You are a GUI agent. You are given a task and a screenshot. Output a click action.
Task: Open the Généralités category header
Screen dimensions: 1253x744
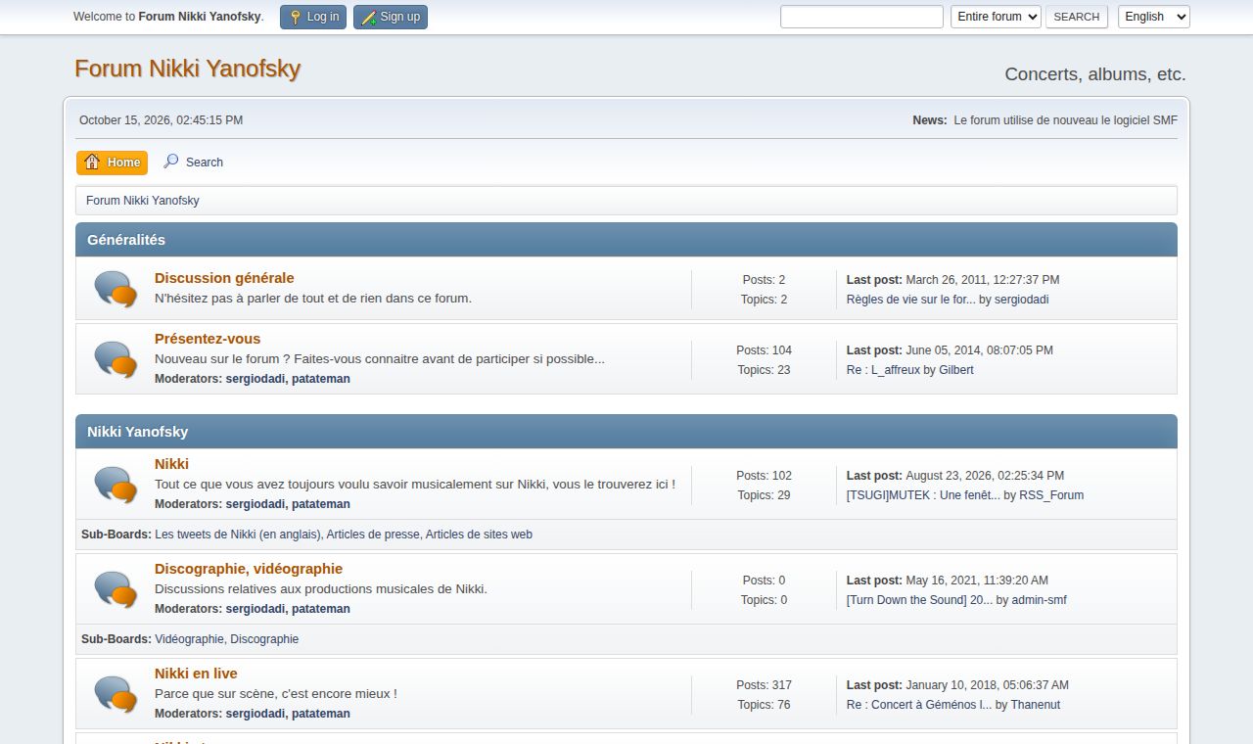(126, 240)
